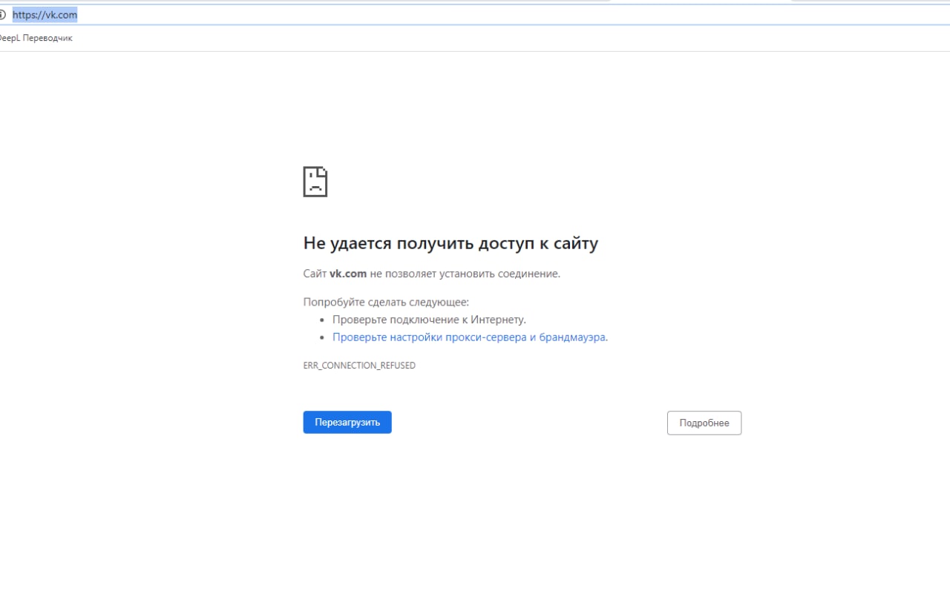Click the sad page error icon
This screenshot has height=608, width=950.
point(315,182)
